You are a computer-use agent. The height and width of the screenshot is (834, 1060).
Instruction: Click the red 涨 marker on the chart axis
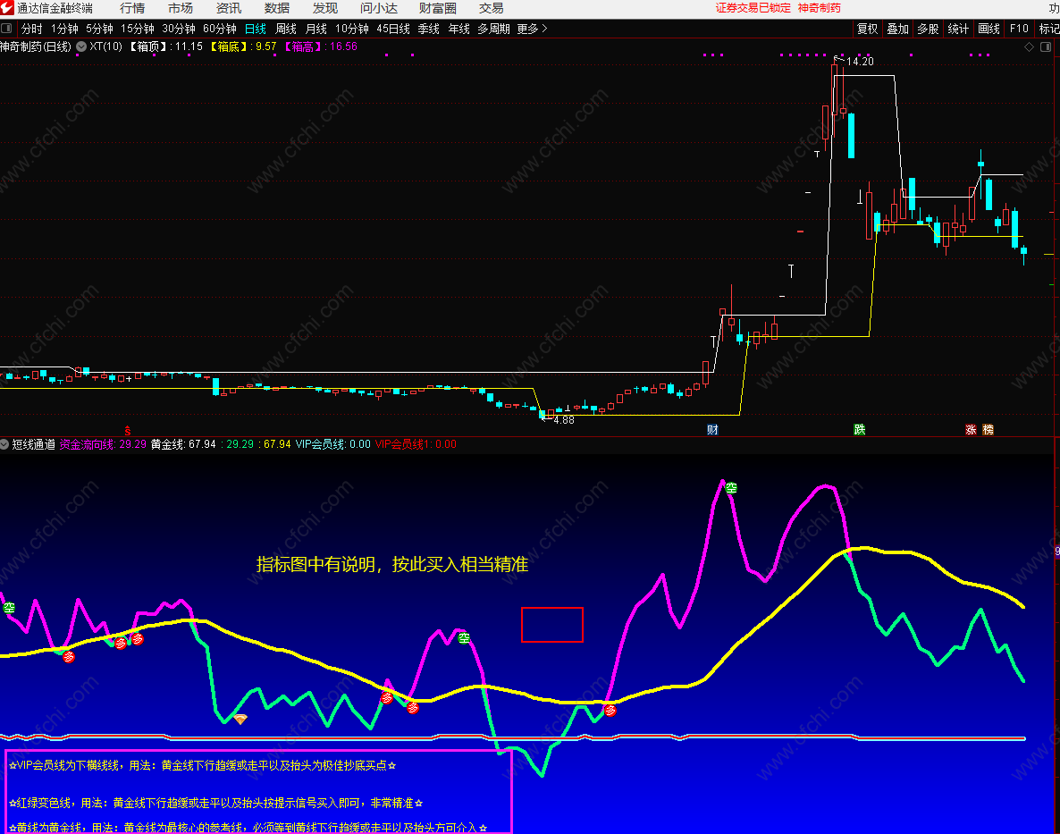(971, 430)
